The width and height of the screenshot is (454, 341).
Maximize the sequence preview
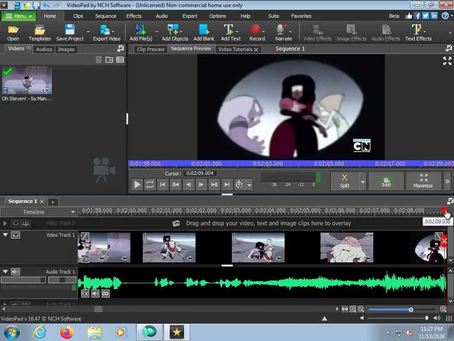click(x=423, y=181)
